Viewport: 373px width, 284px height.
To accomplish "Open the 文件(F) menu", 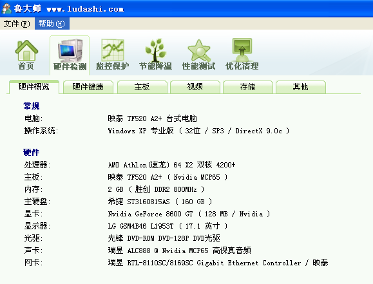I will click(x=17, y=24).
